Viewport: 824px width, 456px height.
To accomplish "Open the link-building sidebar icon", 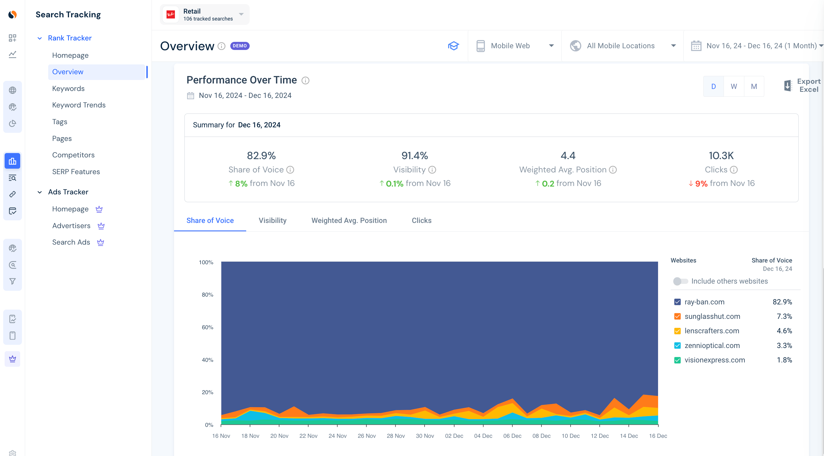I will pos(13,194).
